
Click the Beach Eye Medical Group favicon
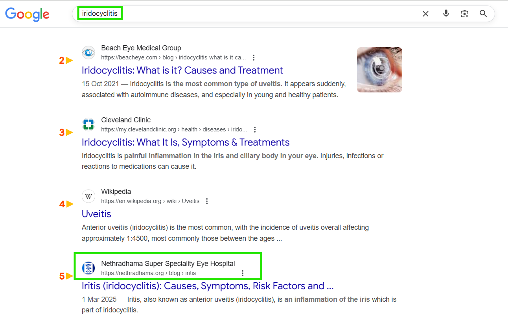(88, 53)
